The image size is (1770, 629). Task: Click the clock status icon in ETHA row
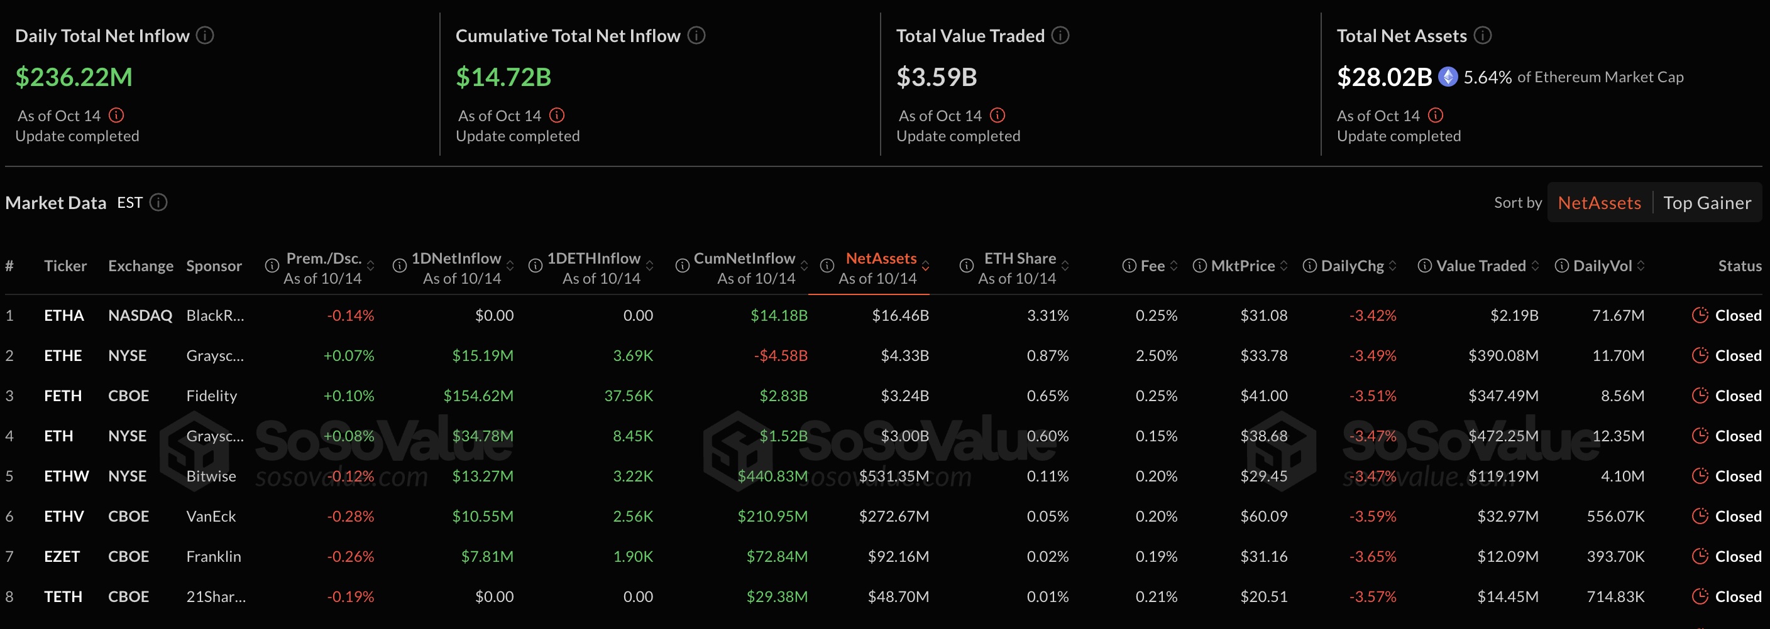(x=1700, y=316)
